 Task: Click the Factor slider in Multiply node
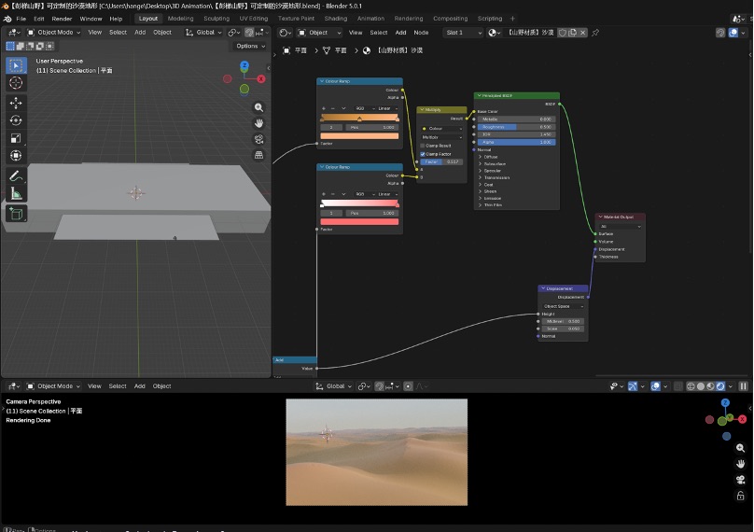coord(441,162)
